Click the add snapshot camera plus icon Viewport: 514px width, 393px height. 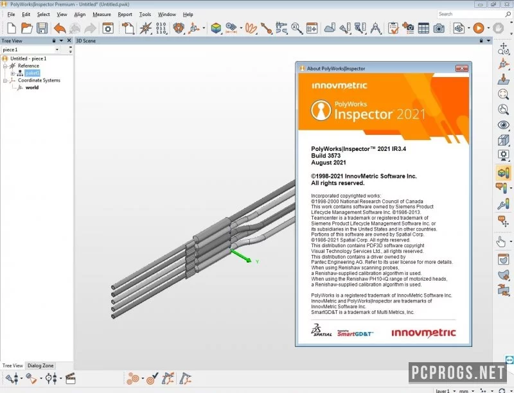(408, 28)
